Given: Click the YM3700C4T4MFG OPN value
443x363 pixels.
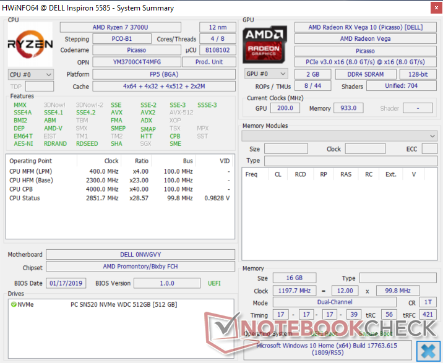Looking at the screenshot, I should (x=137, y=62).
